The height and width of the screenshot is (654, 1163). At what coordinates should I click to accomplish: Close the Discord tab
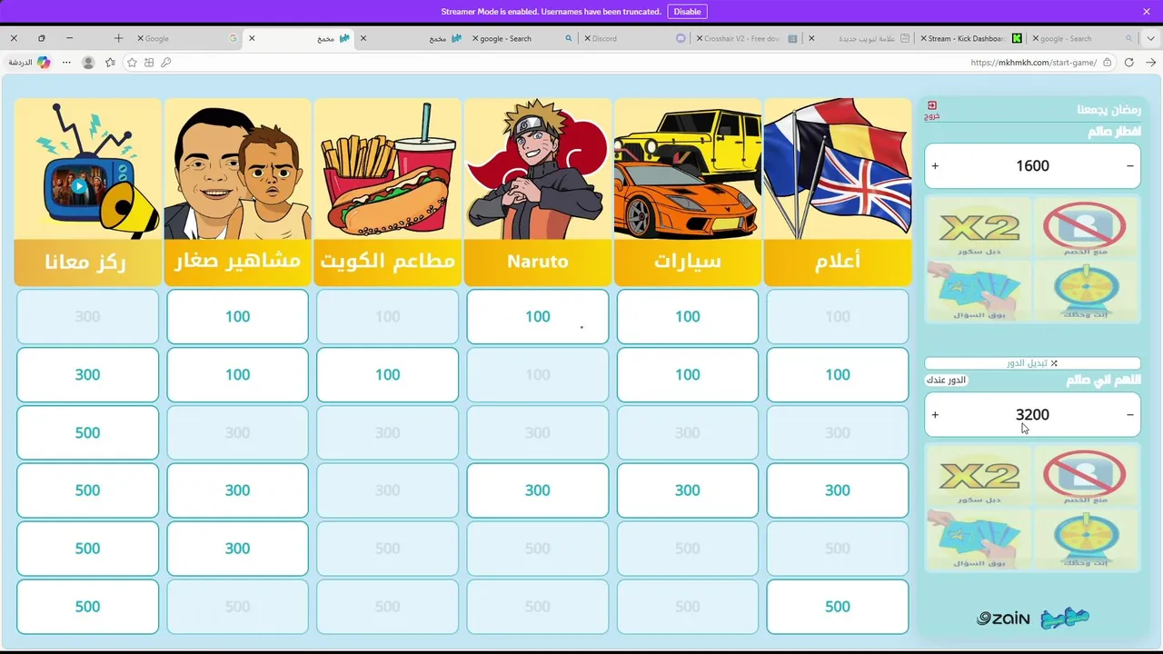coord(588,38)
